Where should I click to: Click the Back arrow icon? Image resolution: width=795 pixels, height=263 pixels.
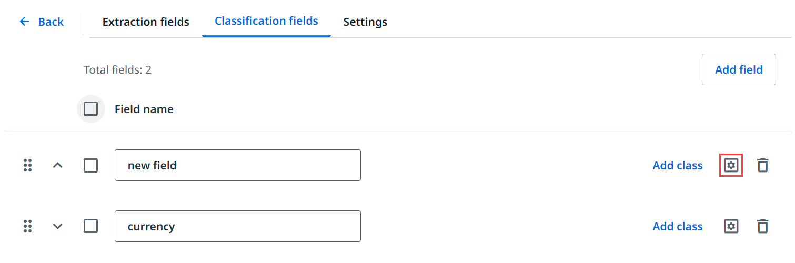tap(24, 22)
